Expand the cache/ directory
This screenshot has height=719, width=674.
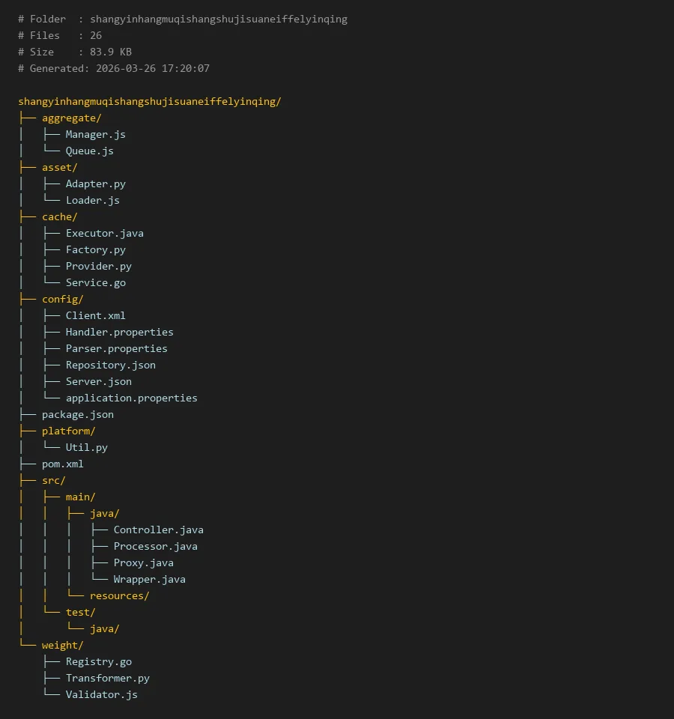click(59, 216)
